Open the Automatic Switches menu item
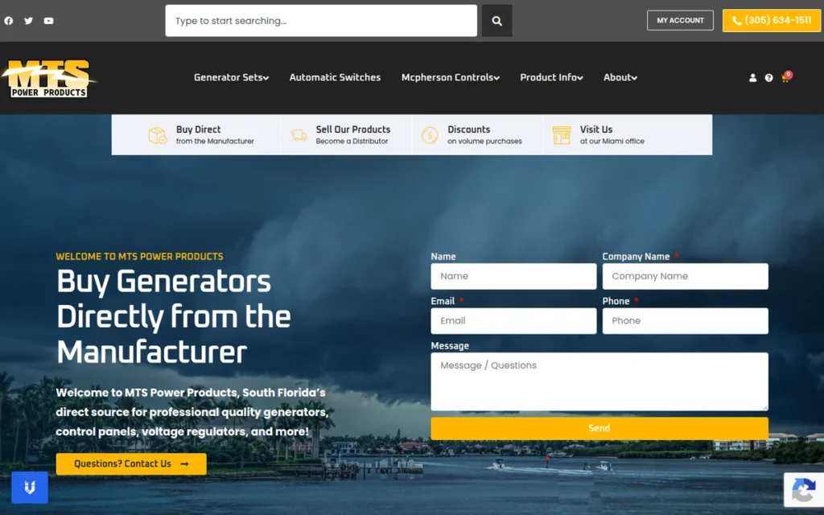Image resolution: width=824 pixels, height=515 pixels. point(335,77)
